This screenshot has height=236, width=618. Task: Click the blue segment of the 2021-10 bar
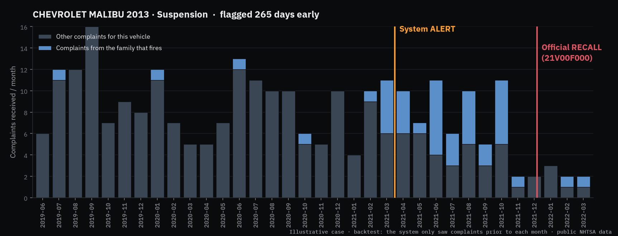click(x=502, y=112)
